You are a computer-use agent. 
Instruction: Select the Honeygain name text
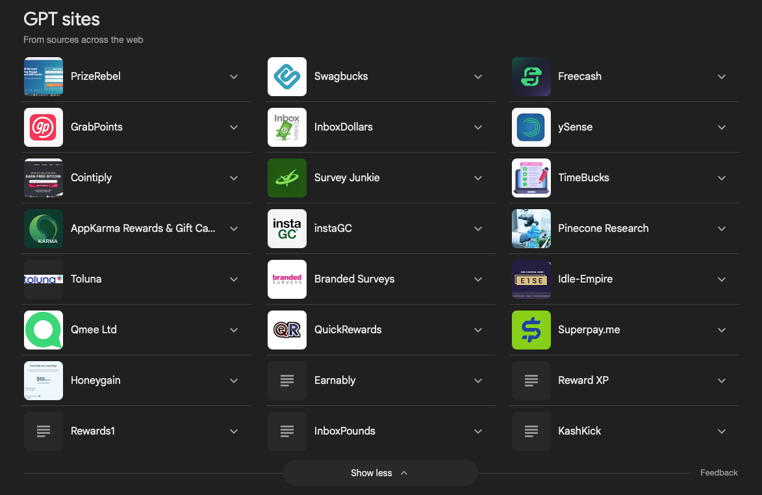pyautogui.click(x=95, y=381)
